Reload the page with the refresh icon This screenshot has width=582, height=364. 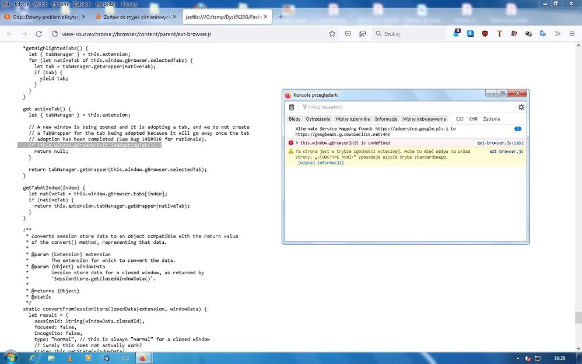(38, 34)
